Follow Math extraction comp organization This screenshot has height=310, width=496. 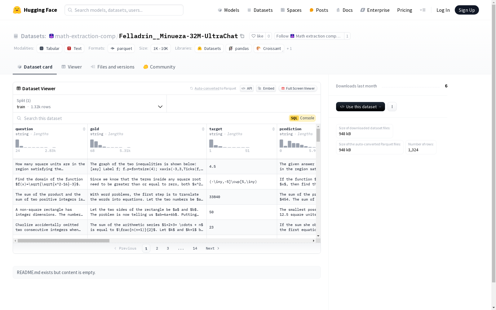point(309,36)
